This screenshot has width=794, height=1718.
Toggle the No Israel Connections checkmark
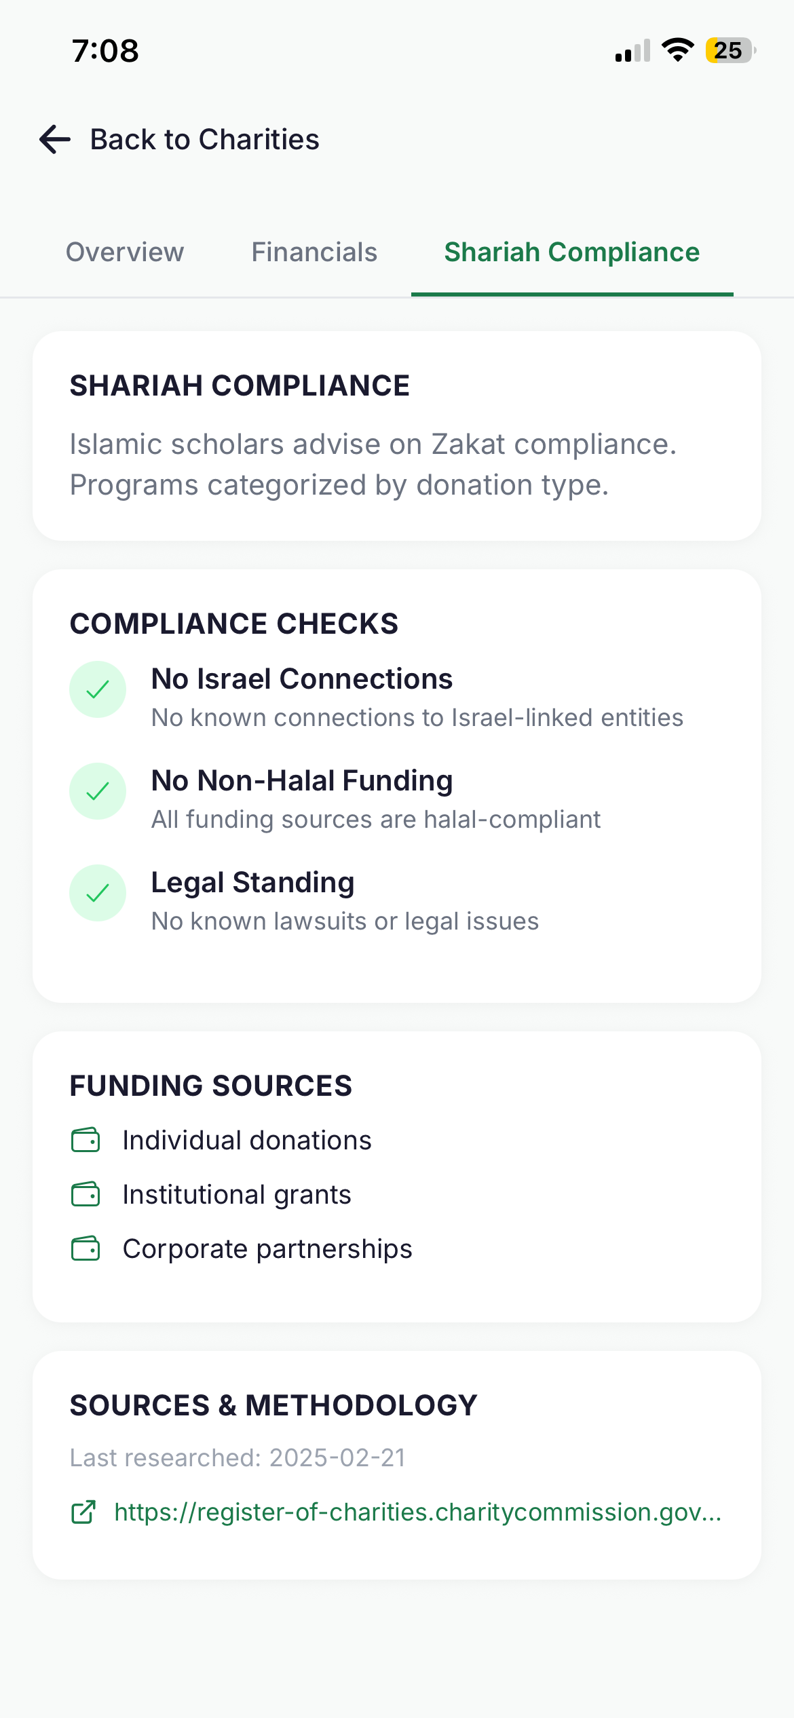coord(97,689)
